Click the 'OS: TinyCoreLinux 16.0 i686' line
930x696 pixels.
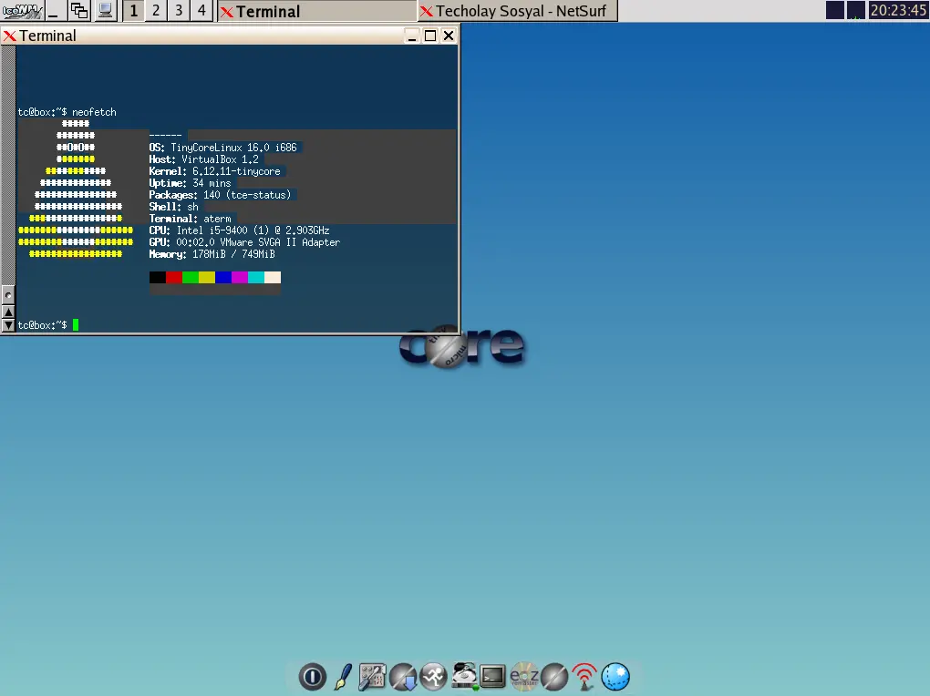coord(223,148)
